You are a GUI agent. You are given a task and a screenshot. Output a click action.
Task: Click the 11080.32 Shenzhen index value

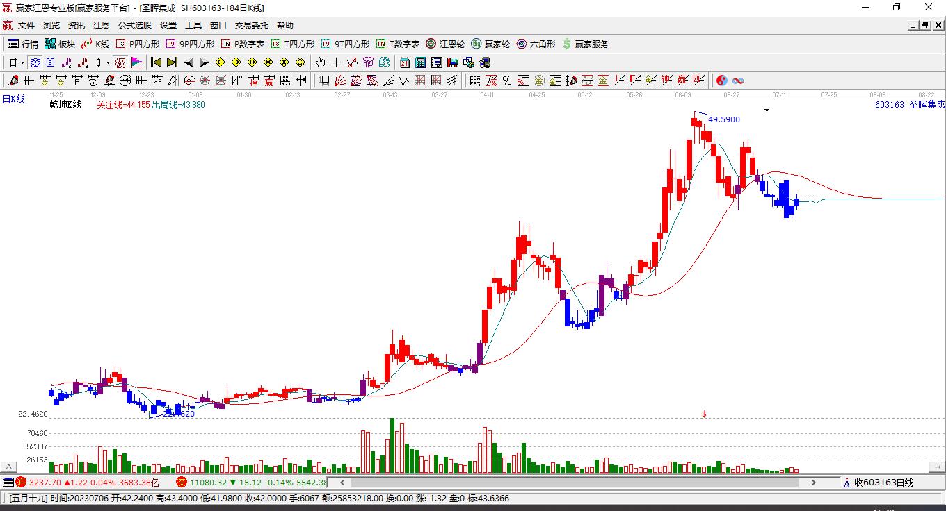(x=209, y=483)
